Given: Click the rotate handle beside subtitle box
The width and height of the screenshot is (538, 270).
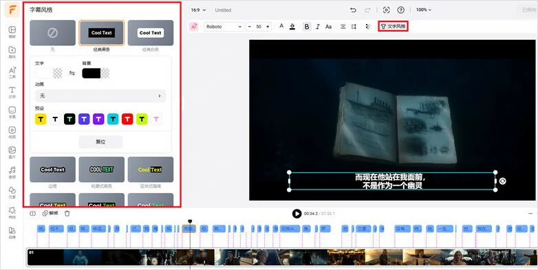Looking at the screenshot, I should click(503, 181).
